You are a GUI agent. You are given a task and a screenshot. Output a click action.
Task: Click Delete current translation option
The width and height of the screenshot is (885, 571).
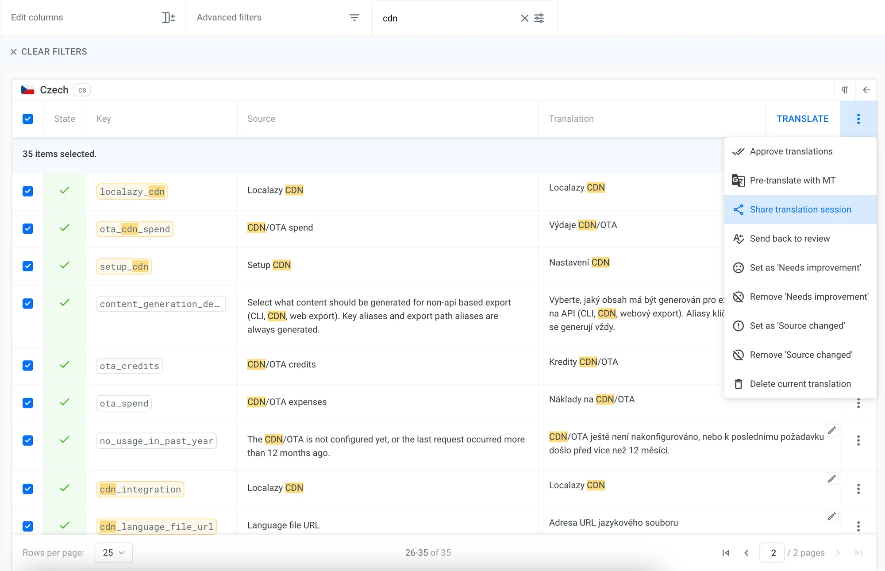[x=800, y=384]
